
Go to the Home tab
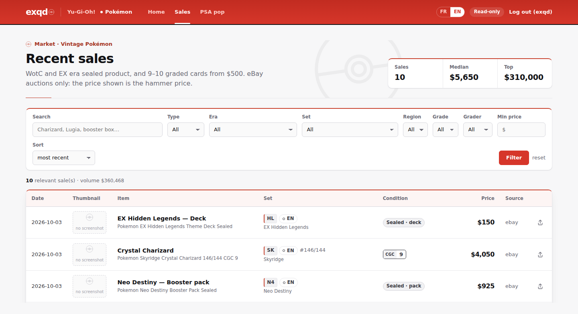[156, 12]
